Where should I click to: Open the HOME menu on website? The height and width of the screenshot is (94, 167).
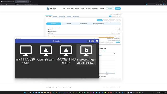64,9
